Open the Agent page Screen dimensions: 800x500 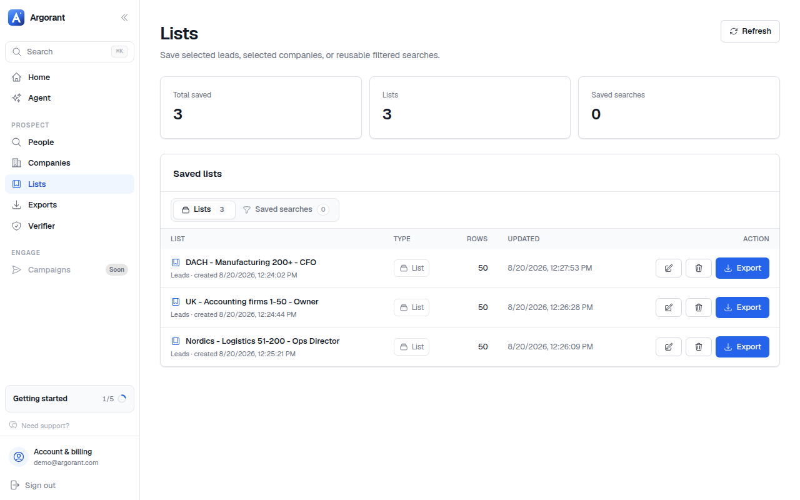coord(69,98)
